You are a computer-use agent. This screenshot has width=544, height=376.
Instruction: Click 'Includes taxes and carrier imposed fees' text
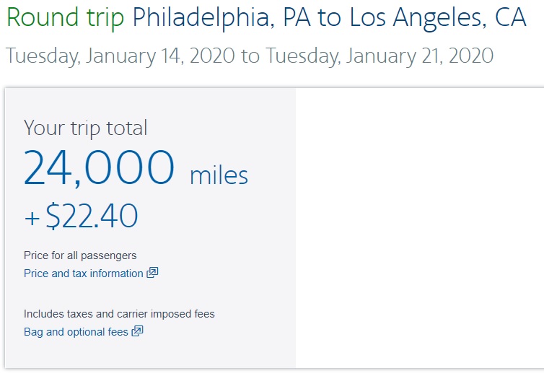pyautogui.click(x=119, y=314)
